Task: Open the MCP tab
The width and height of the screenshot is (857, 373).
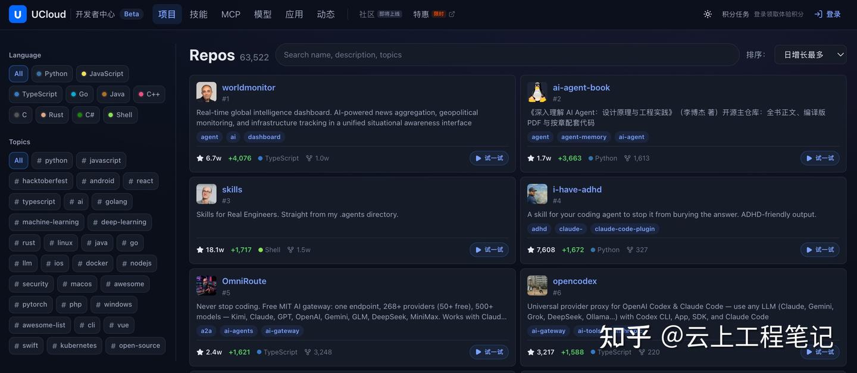Action: coord(231,14)
